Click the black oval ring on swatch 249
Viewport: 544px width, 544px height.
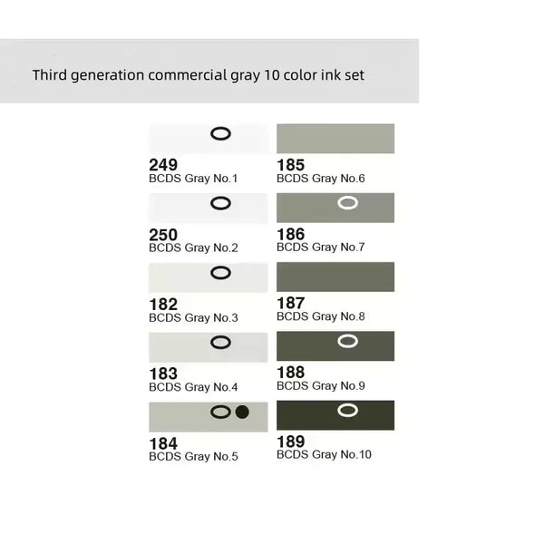(x=220, y=134)
